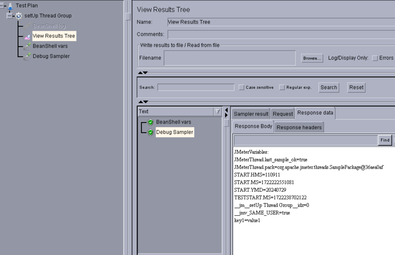395x255 pixels.
Task: Tick the Case sensitive checkbox
Action: (241, 87)
